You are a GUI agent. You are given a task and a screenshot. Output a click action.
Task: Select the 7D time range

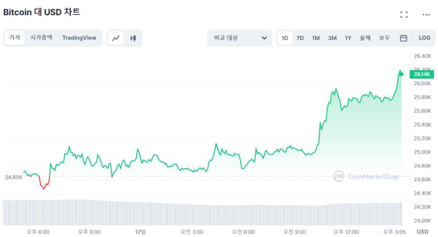(300, 38)
